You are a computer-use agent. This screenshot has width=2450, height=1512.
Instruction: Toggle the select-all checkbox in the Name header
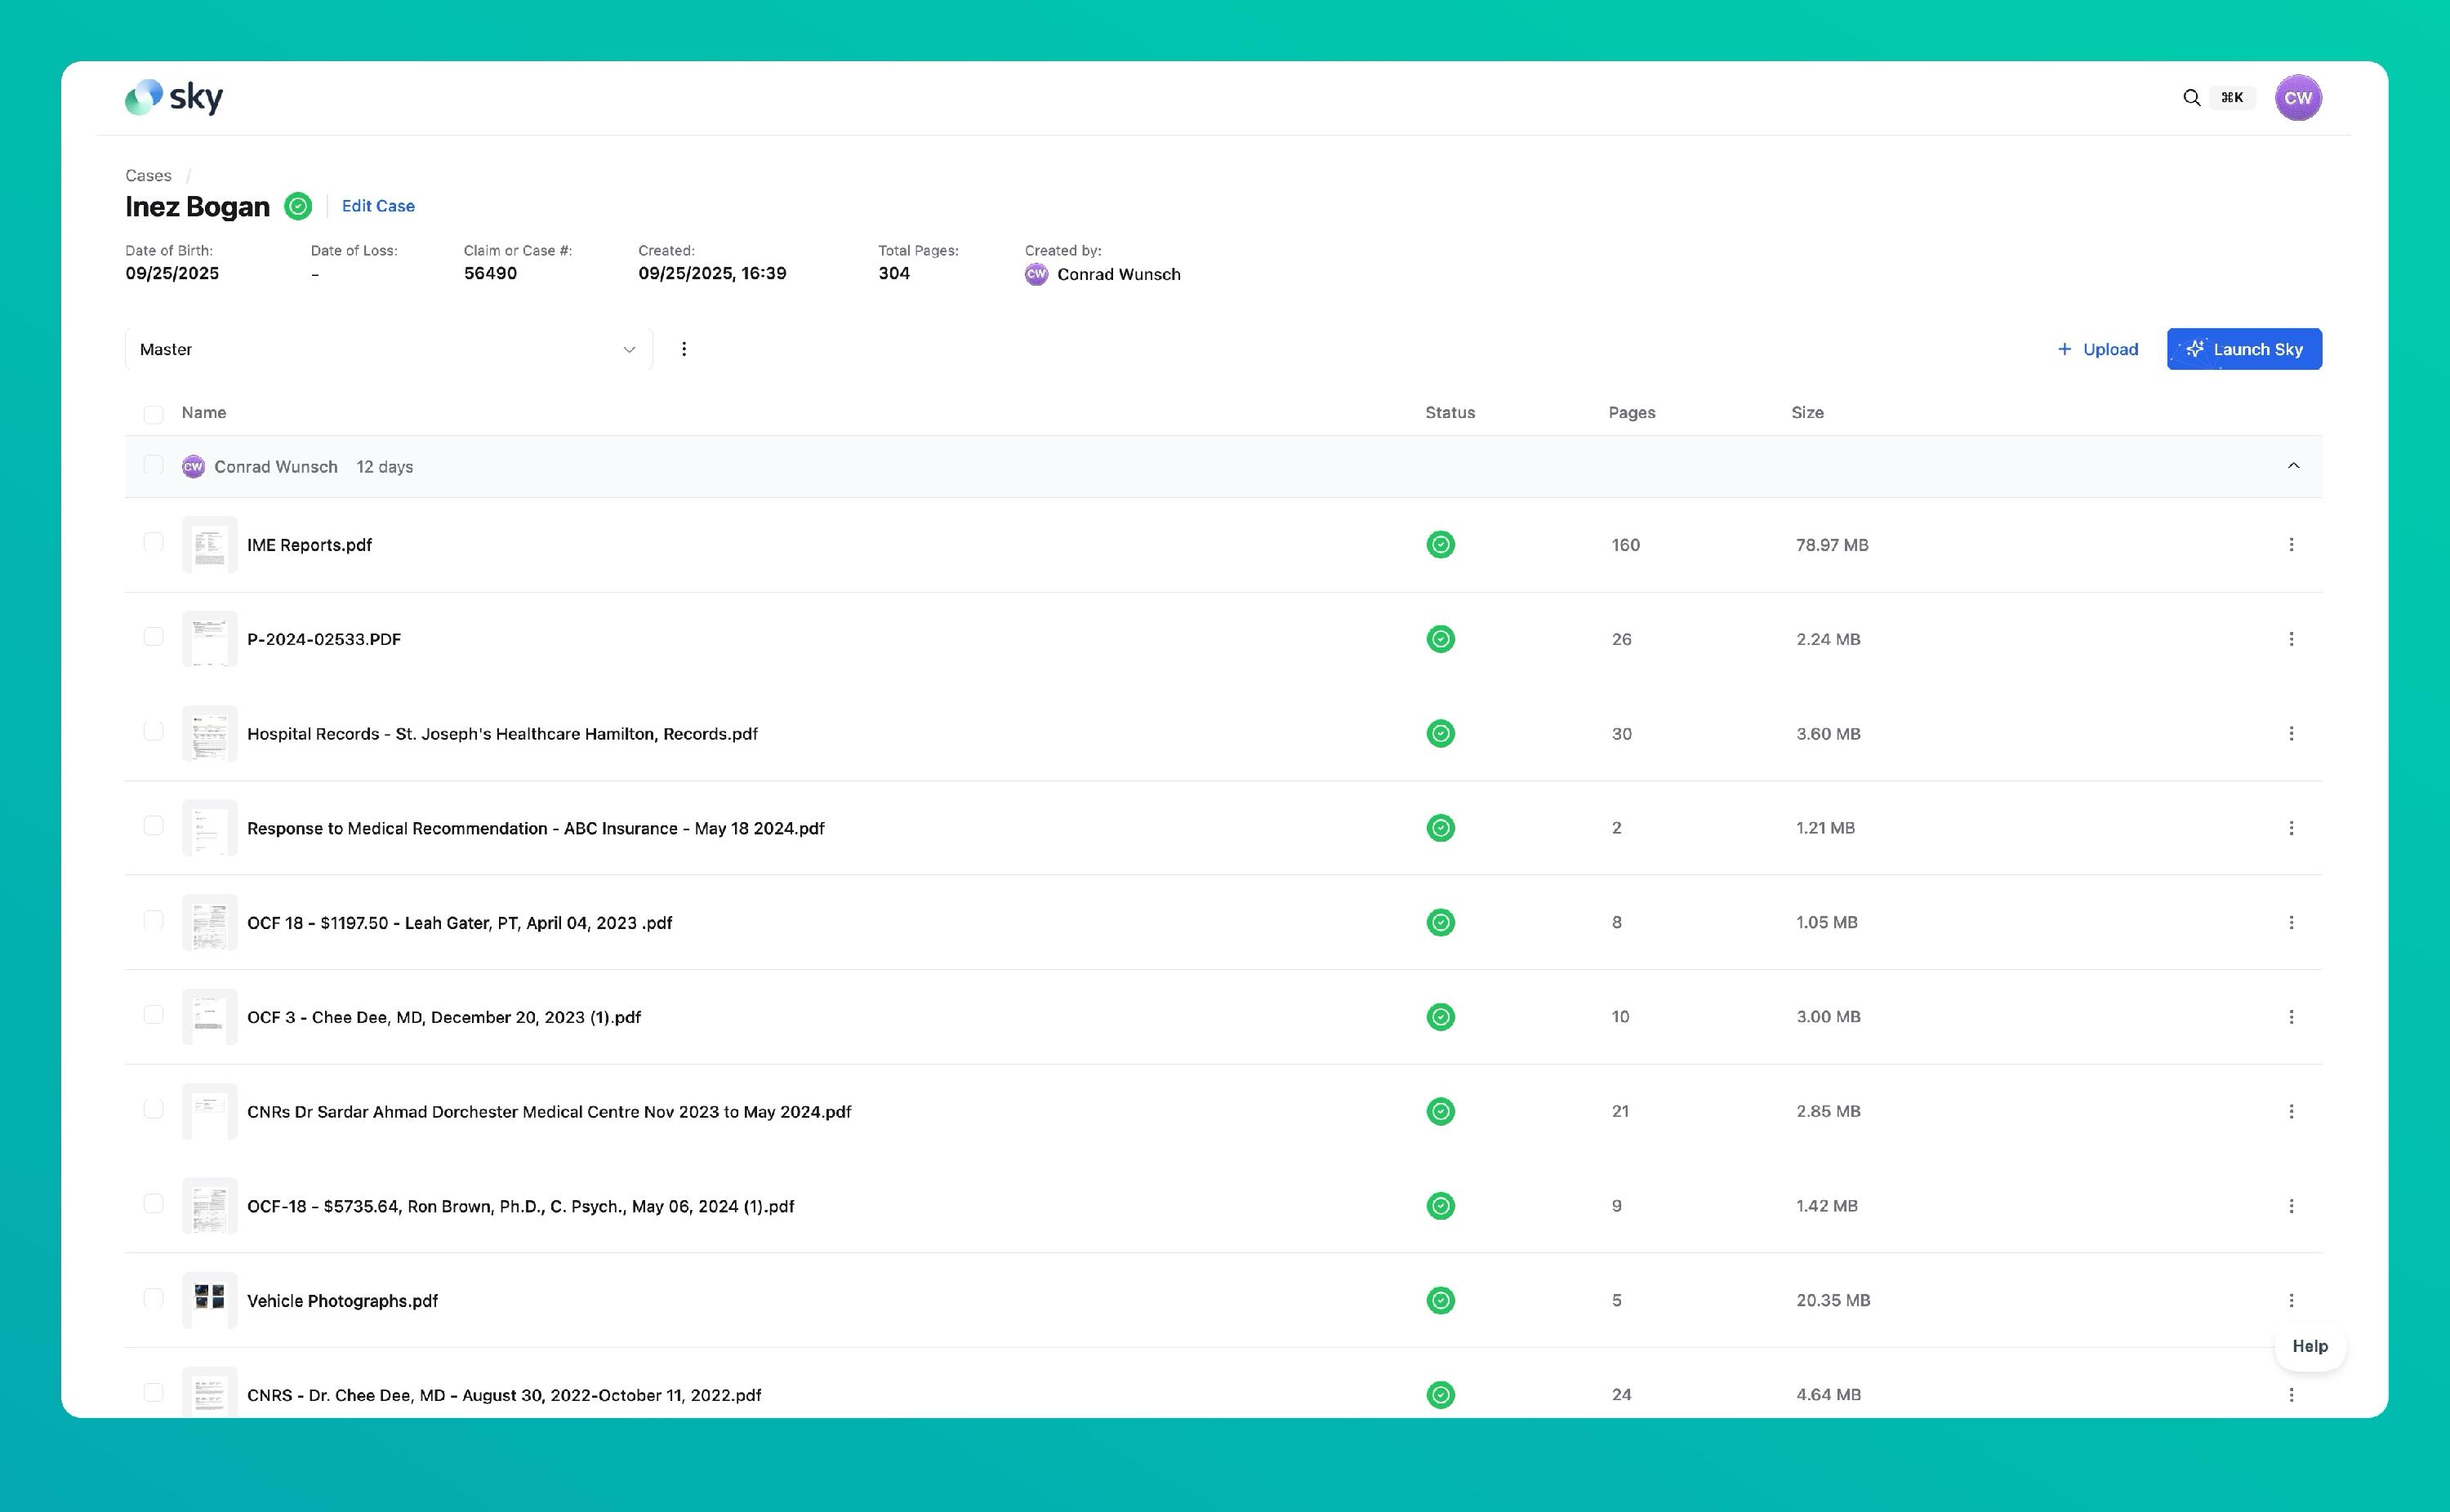(153, 414)
